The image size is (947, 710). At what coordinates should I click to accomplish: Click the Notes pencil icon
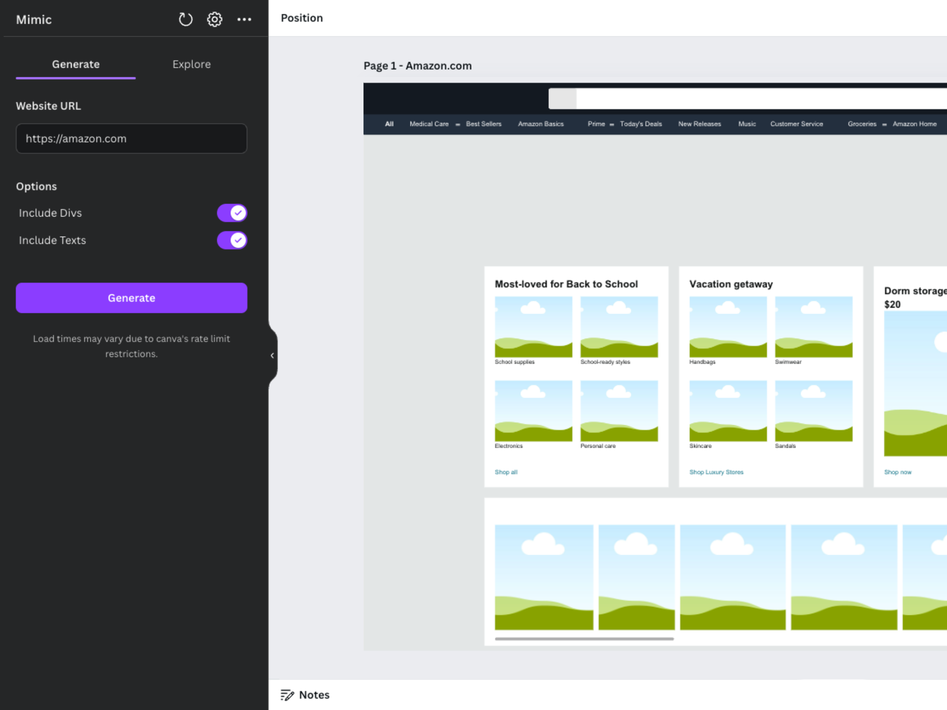coord(287,695)
